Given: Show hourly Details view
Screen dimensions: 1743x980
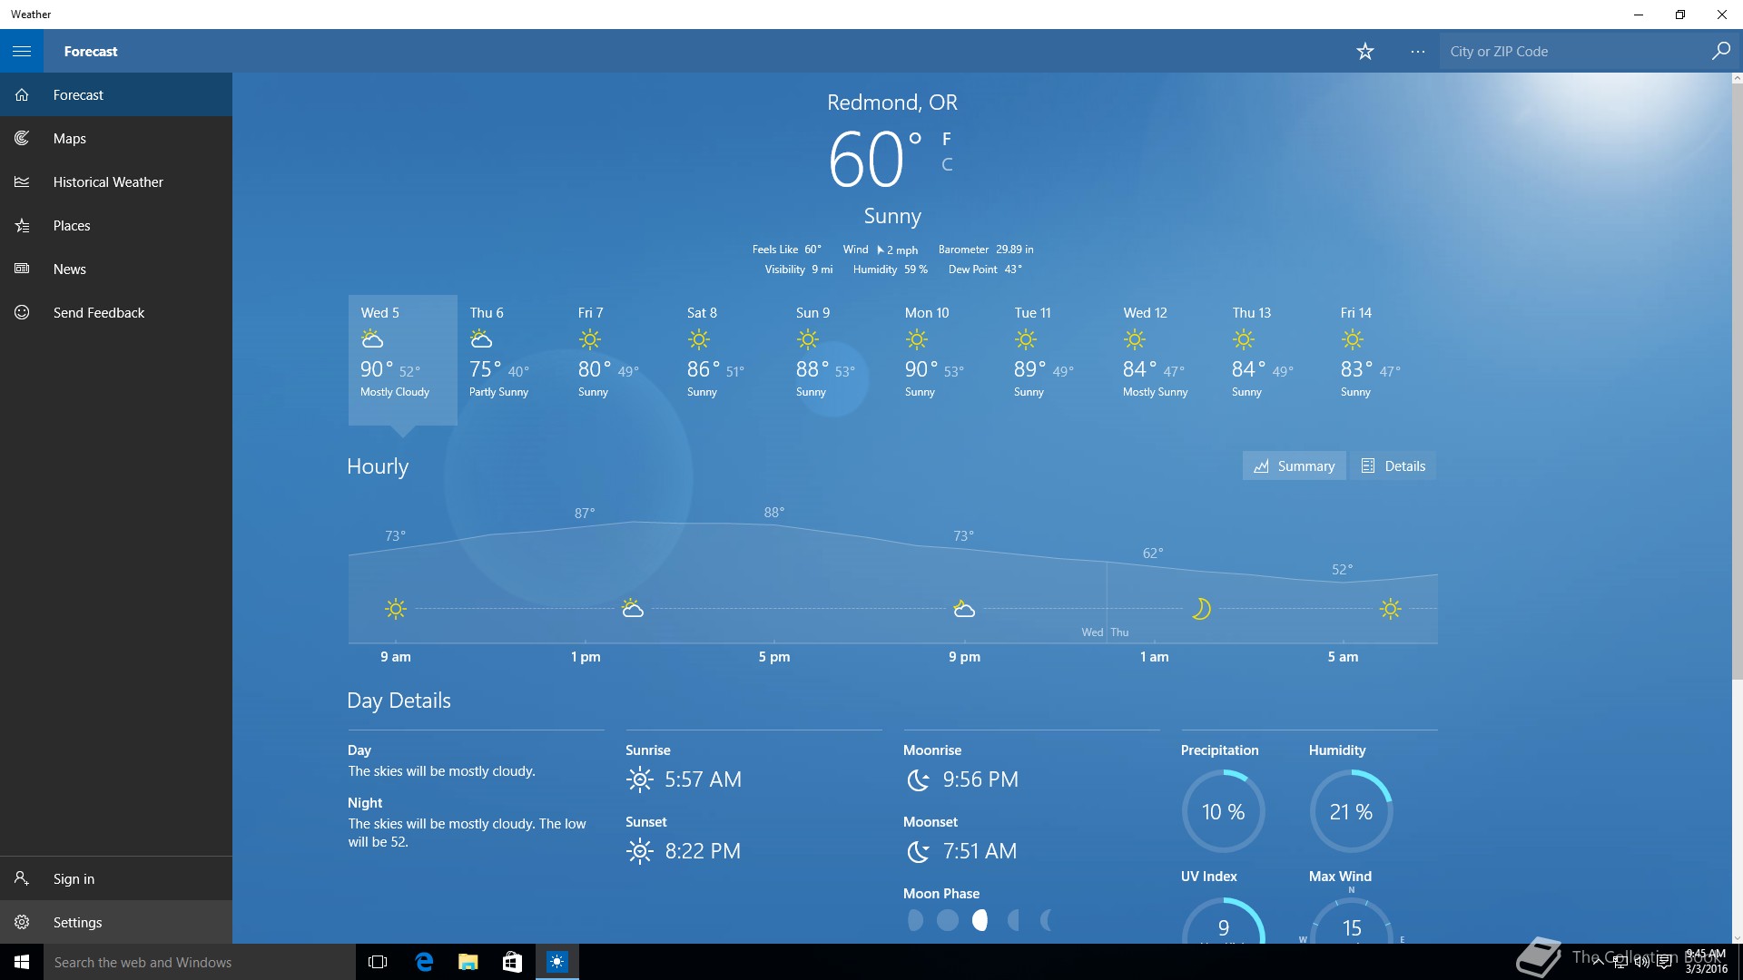Looking at the screenshot, I should point(1393,466).
